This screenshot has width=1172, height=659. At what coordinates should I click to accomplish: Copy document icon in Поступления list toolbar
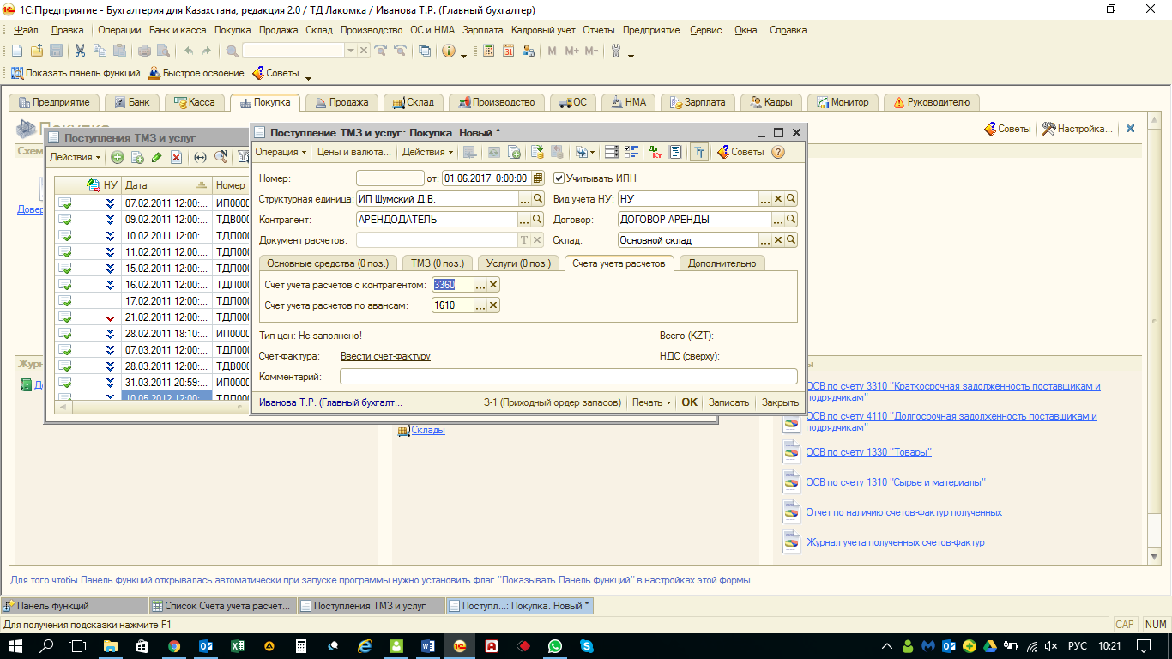136,157
